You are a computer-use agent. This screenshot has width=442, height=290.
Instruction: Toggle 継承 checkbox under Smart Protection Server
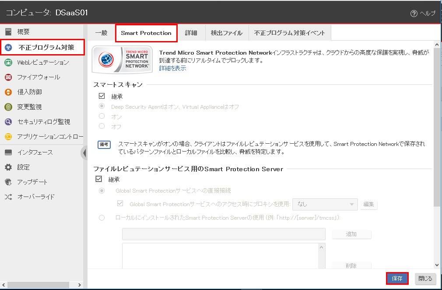(x=98, y=179)
